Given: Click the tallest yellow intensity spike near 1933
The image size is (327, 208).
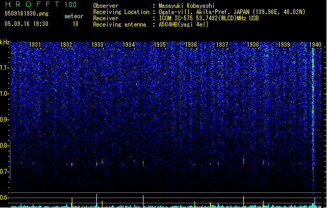Looking at the screenshot, I should (96, 201).
